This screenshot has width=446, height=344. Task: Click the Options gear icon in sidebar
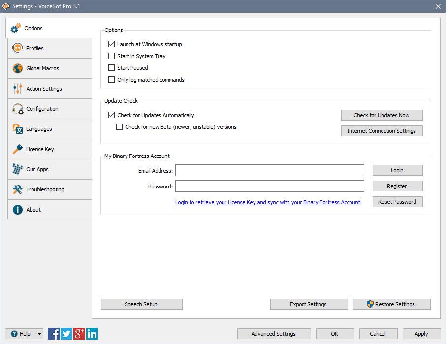(16, 28)
